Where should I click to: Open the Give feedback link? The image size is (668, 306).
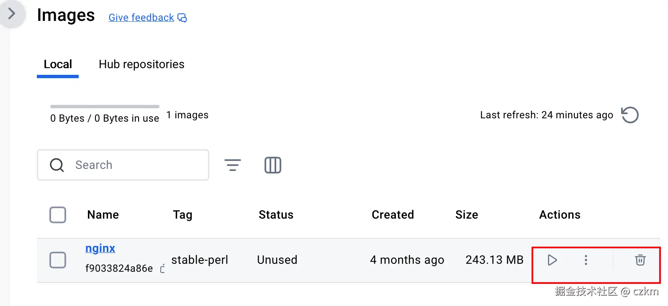point(141,18)
